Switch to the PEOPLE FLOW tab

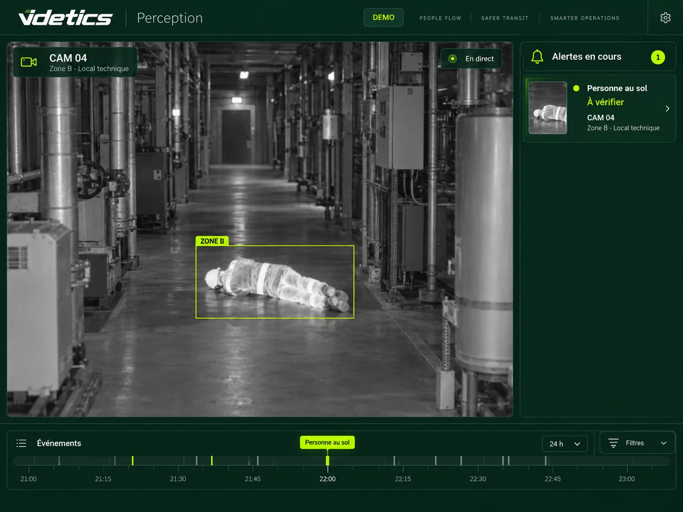(441, 18)
